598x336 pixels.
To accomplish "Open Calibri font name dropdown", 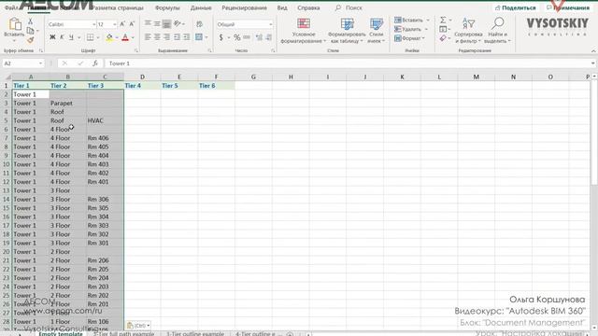I will [93, 24].
